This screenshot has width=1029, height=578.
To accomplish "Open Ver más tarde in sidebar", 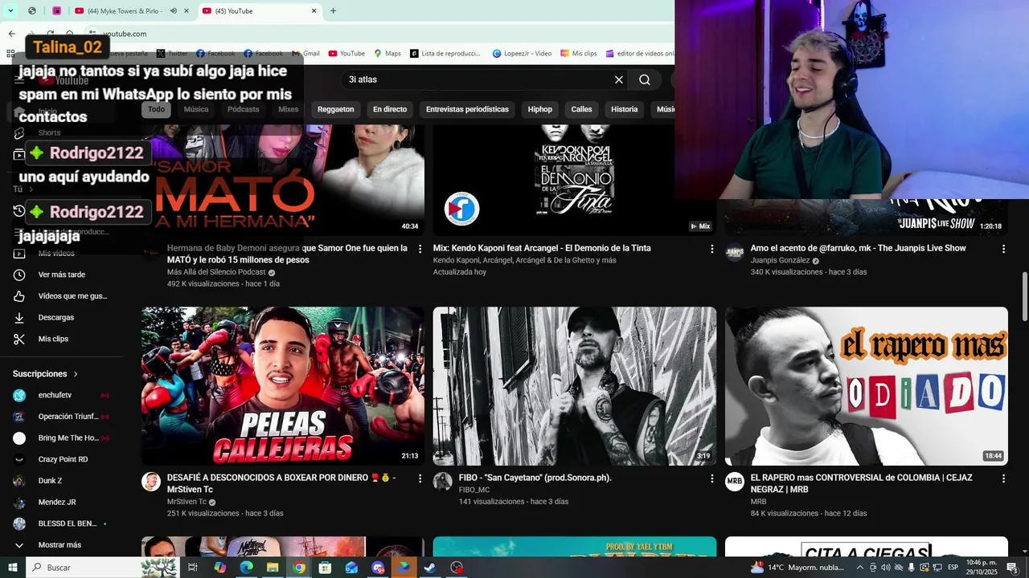I will (x=61, y=275).
